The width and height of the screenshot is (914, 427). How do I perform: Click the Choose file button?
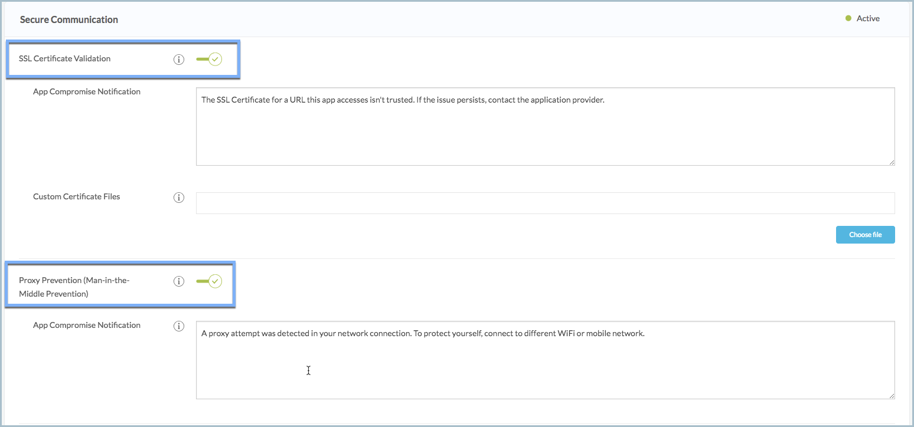click(x=865, y=235)
